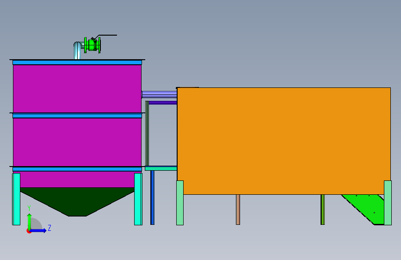The height and width of the screenshot is (260, 401).
Task: Click the right mint-green orange-tank leg
Action: tap(388, 203)
